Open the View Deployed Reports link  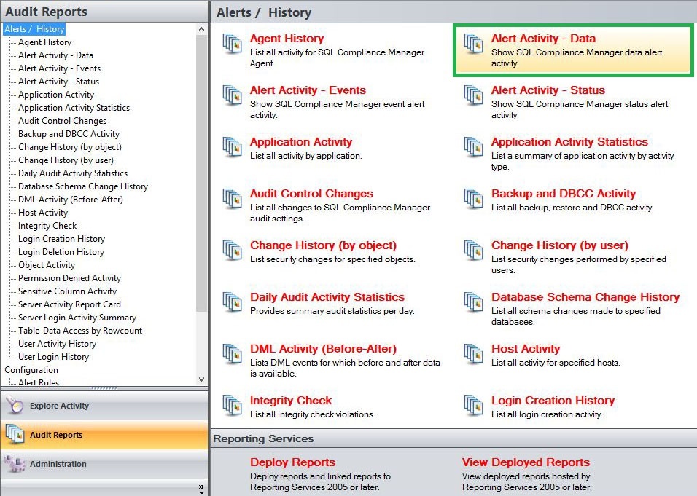[x=526, y=462]
